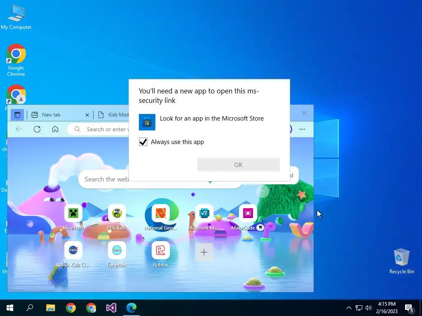Open the Google Chrome desktop shortcut
Image resolution: width=422 pixels, height=316 pixels.
(16, 60)
